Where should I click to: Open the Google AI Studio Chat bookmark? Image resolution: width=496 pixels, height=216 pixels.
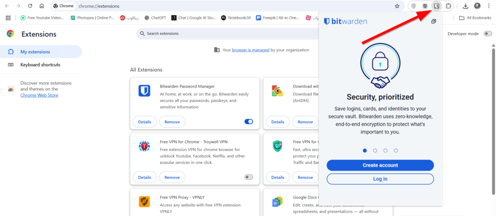(194, 18)
